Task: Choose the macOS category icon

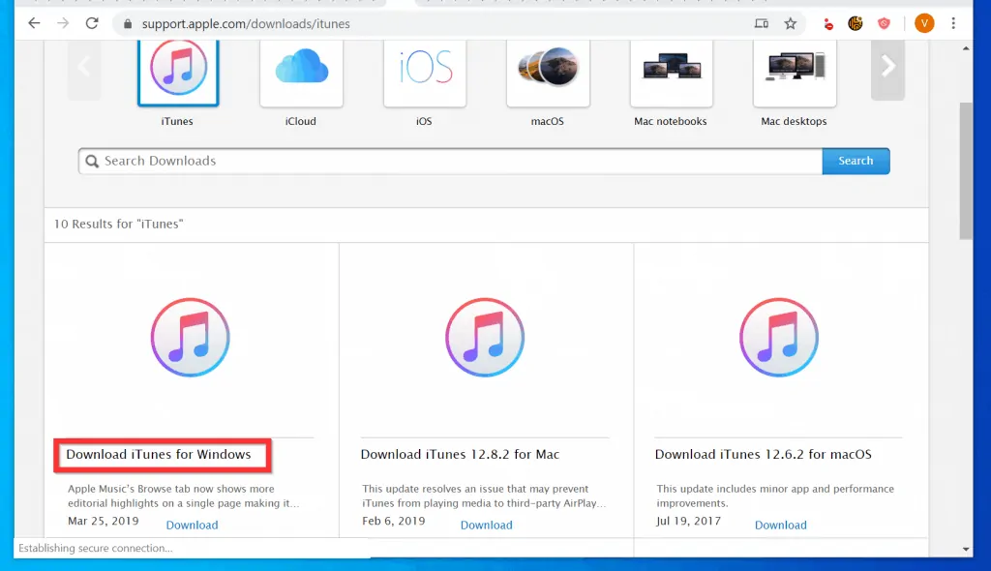Action: tap(548, 70)
